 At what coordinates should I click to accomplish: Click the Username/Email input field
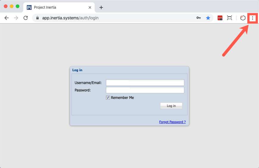click(145, 83)
